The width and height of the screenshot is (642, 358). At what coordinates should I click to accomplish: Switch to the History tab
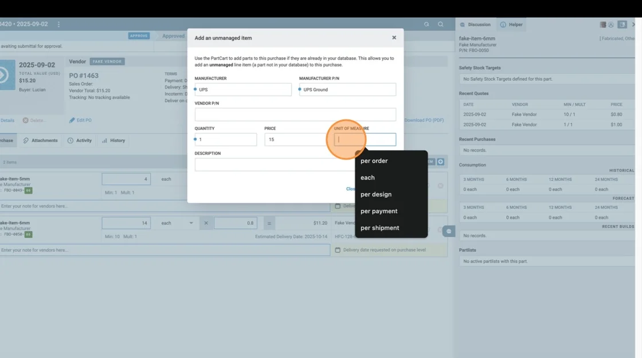113,140
